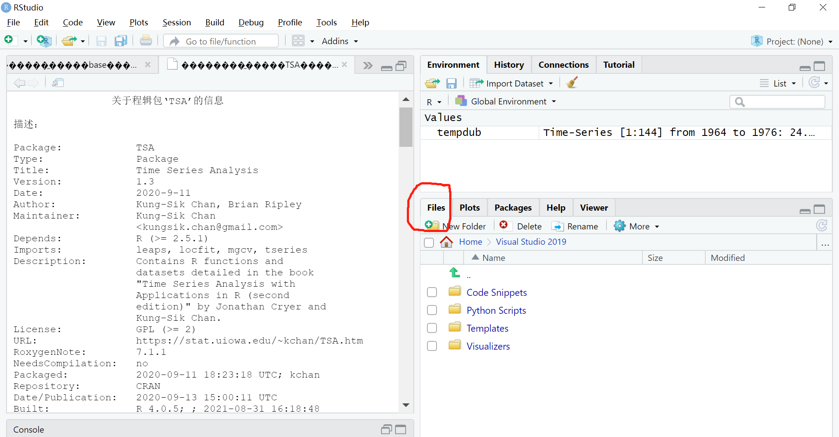Expand the recent files dropdown arrow
Image resolution: width=839 pixels, height=437 pixels.
pyautogui.click(x=83, y=42)
